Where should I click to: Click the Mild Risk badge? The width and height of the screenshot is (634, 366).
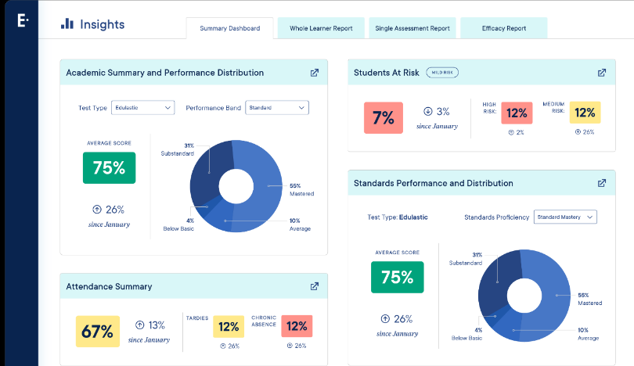coord(442,73)
